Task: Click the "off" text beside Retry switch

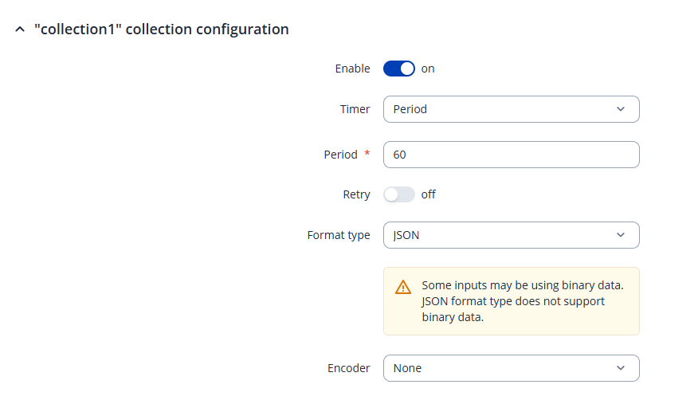Action: (428, 194)
